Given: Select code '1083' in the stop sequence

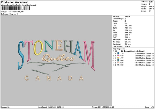Looking at the screenshot, I should [x=137, y=58].
